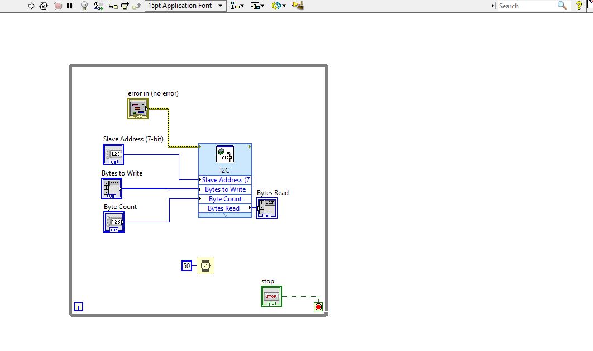Click the Abort Execution button
This screenshot has width=593, height=351.
pos(58,6)
